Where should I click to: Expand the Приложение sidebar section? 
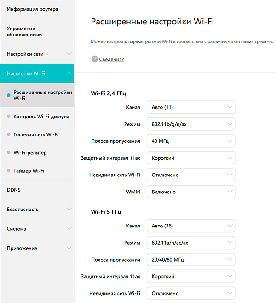click(69, 248)
